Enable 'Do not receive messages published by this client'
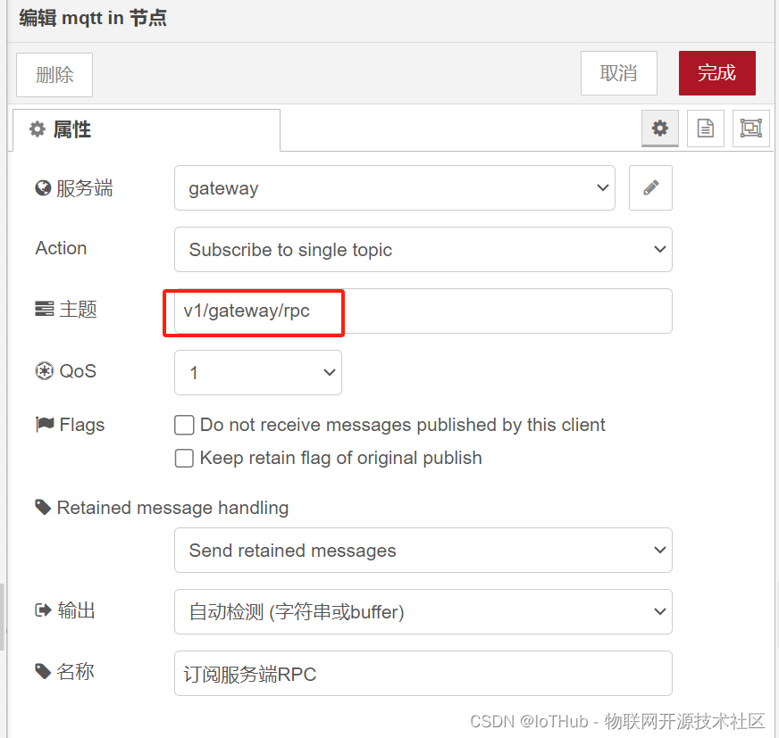 (183, 425)
